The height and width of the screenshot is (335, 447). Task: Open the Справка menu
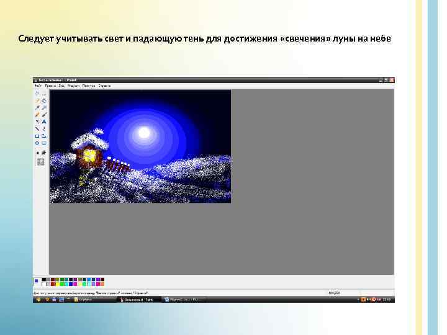[x=104, y=86]
